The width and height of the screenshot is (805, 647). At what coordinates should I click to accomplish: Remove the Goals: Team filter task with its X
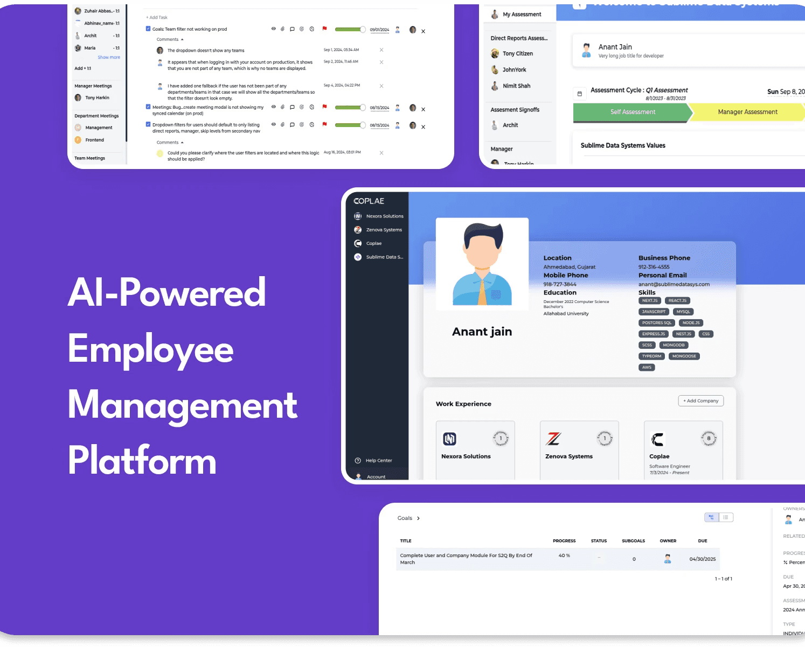[423, 31]
